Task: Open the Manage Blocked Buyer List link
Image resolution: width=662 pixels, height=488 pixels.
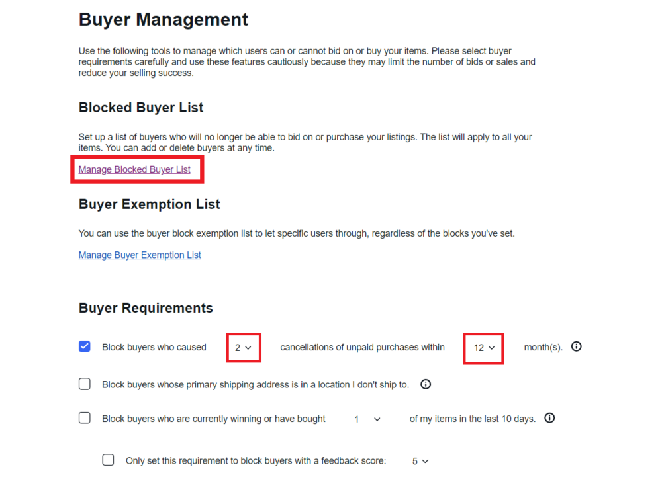Action: (x=136, y=169)
